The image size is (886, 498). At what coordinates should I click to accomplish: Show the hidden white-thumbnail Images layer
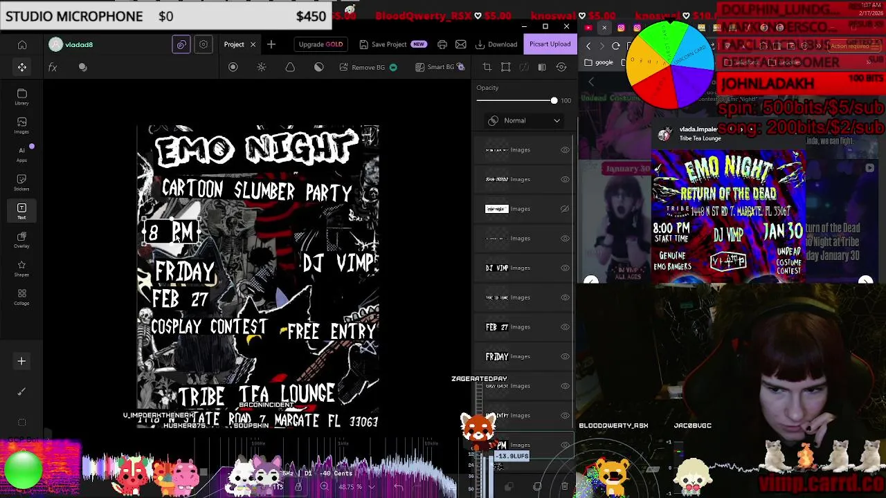click(565, 209)
